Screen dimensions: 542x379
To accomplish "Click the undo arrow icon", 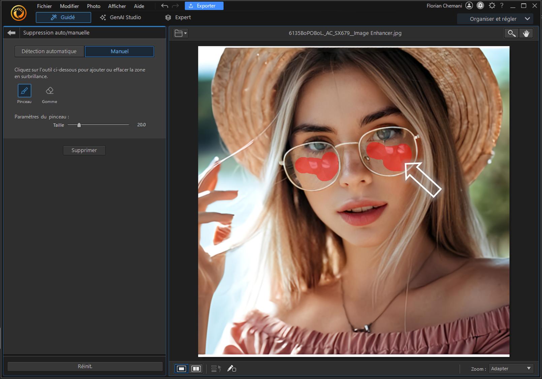I will pyautogui.click(x=164, y=6).
